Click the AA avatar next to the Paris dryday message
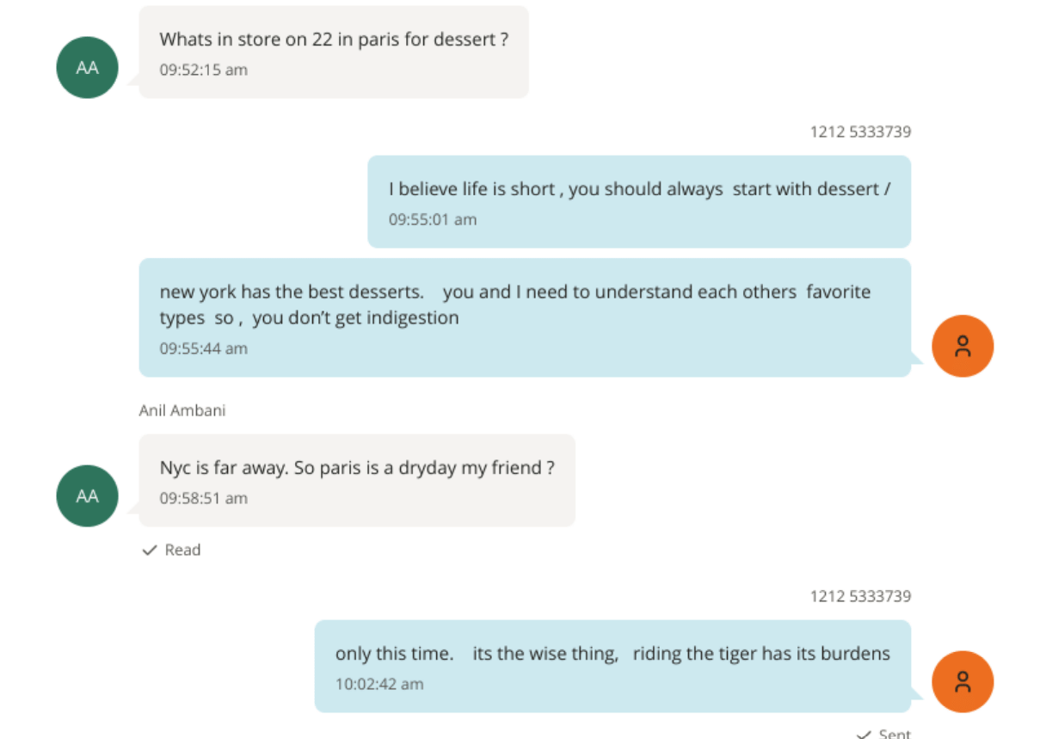 click(x=86, y=496)
